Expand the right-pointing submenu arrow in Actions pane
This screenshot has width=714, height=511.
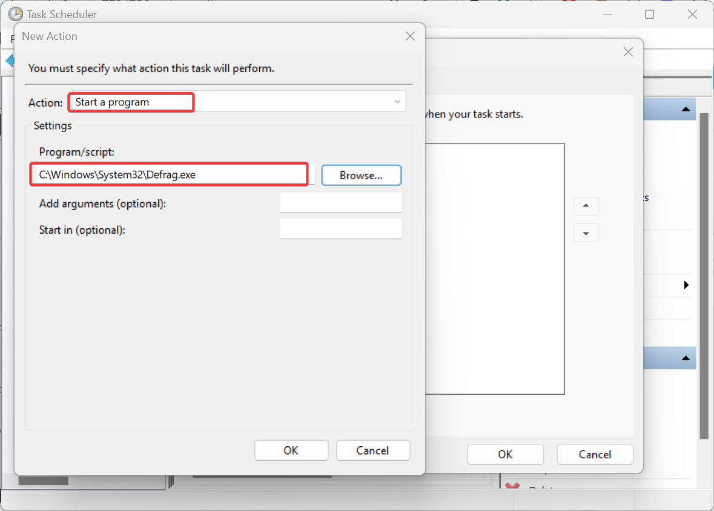click(x=686, y=285)
